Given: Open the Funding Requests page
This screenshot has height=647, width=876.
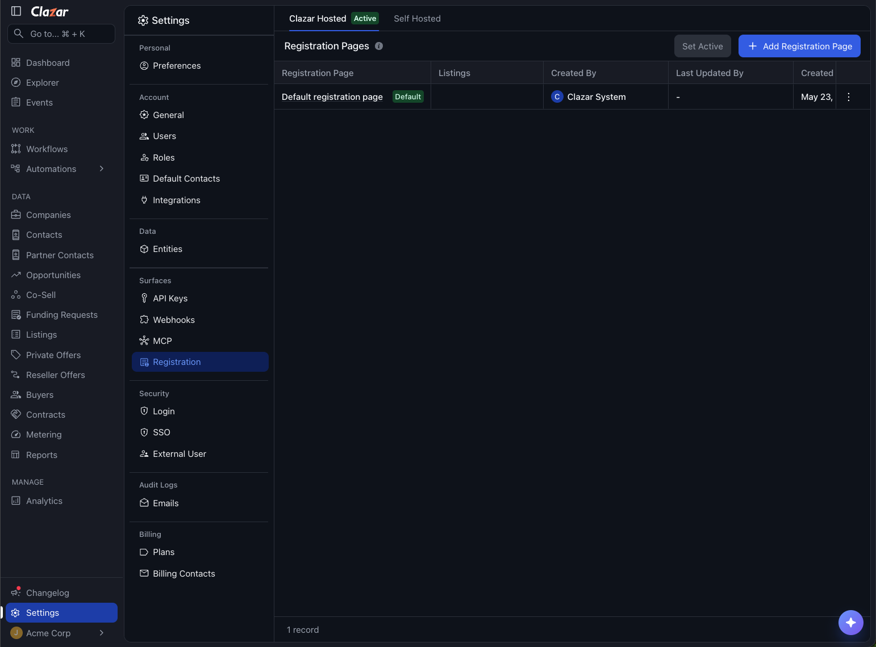Looking at the screenshot, I should [x=61, y=315].
